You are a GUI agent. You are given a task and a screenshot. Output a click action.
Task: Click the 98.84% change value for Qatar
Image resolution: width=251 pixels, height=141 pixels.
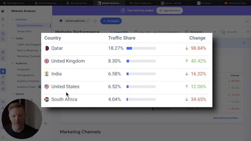198,48
